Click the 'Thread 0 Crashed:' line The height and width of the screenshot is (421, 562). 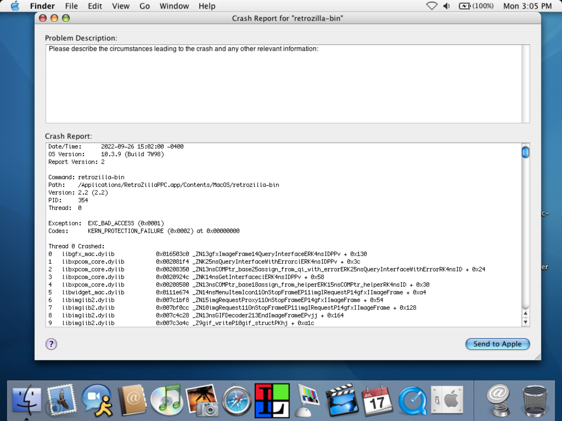click(x=76, y=246)
